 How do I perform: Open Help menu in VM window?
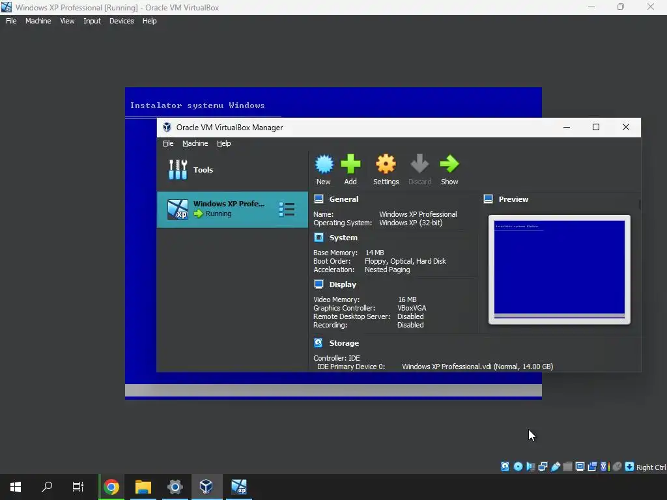click(x=149, y=21)
